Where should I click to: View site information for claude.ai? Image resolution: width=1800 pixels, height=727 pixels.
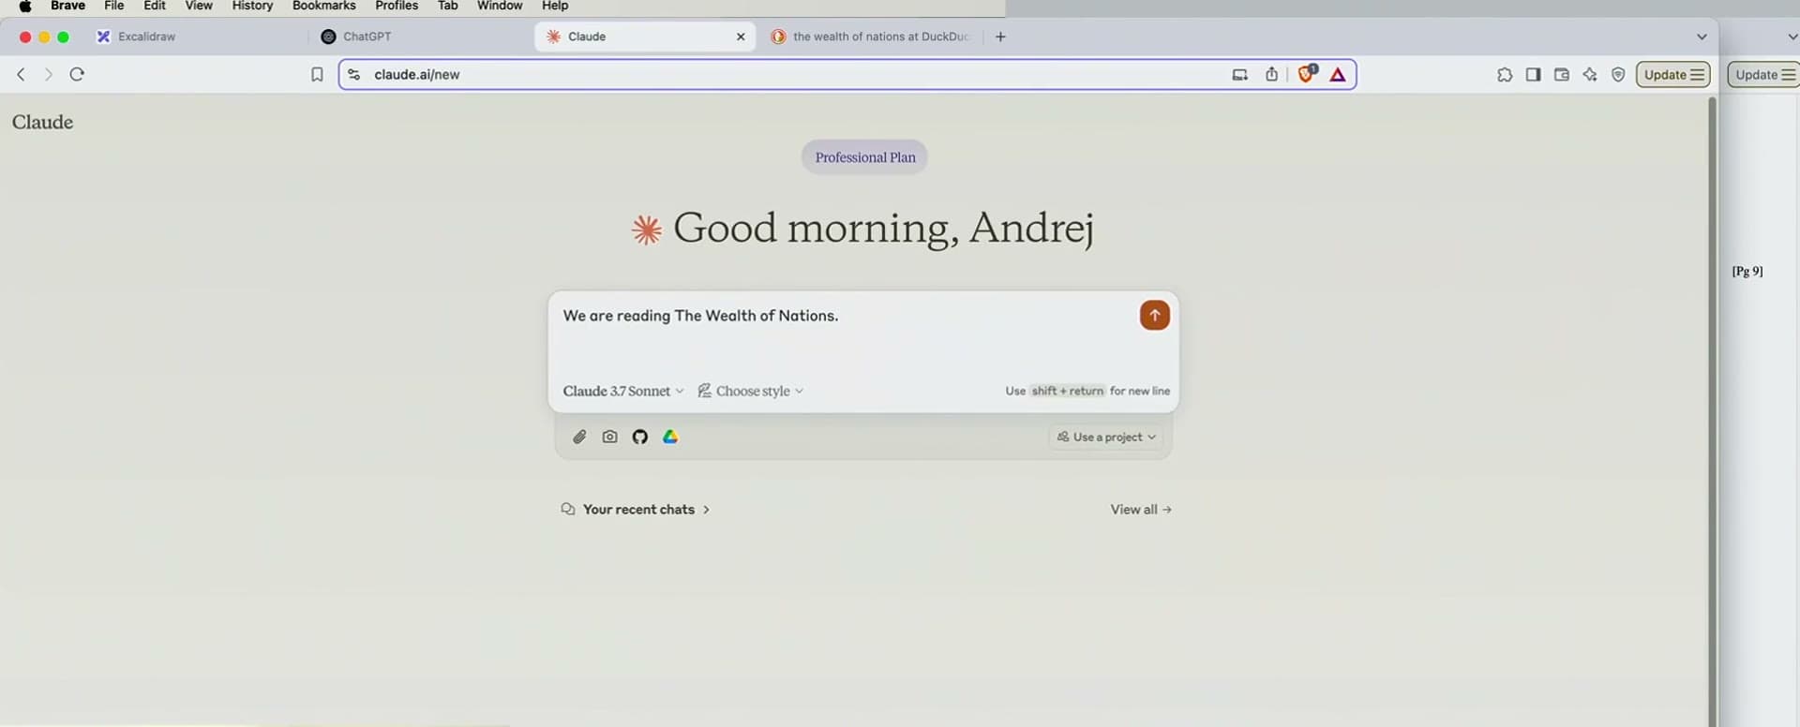coord(354,74)
